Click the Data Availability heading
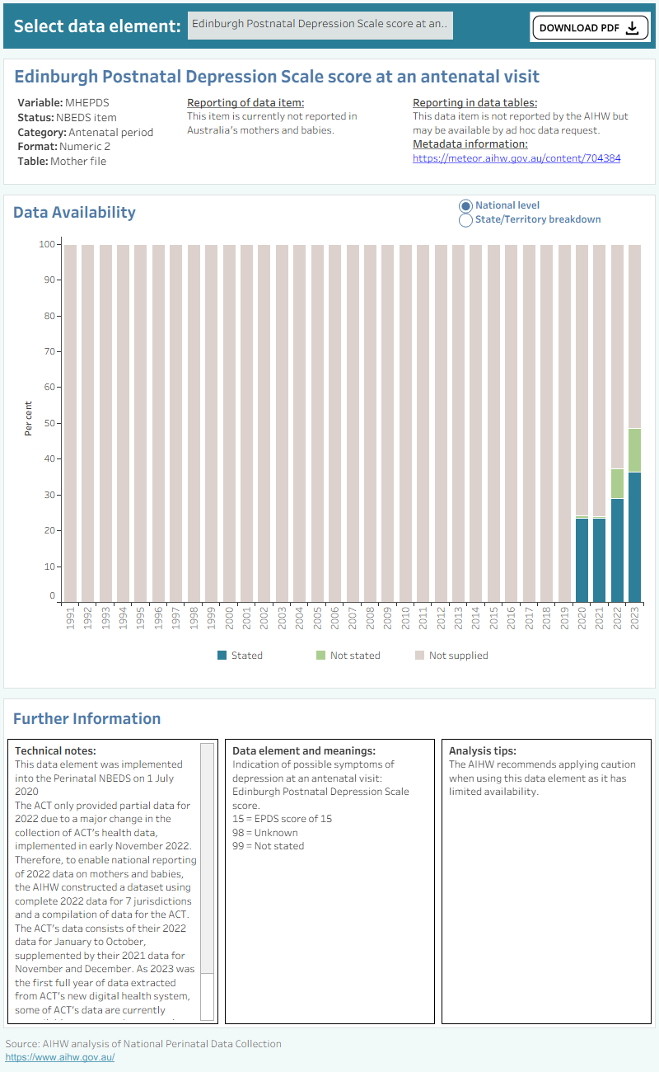 tap(74, 212)
